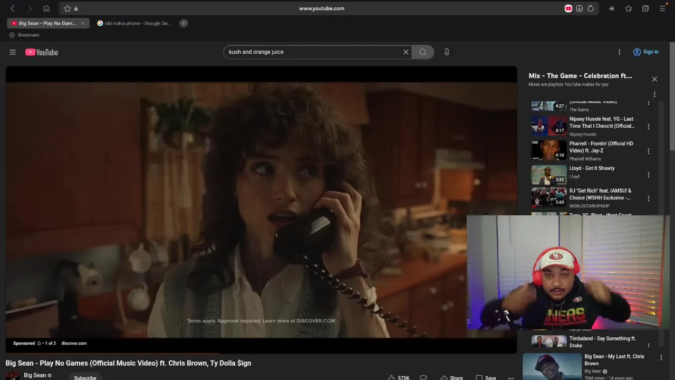Screen dimensions: 675x380
Task: Open the browser main hamburger menu
Action: coord(662,8)
